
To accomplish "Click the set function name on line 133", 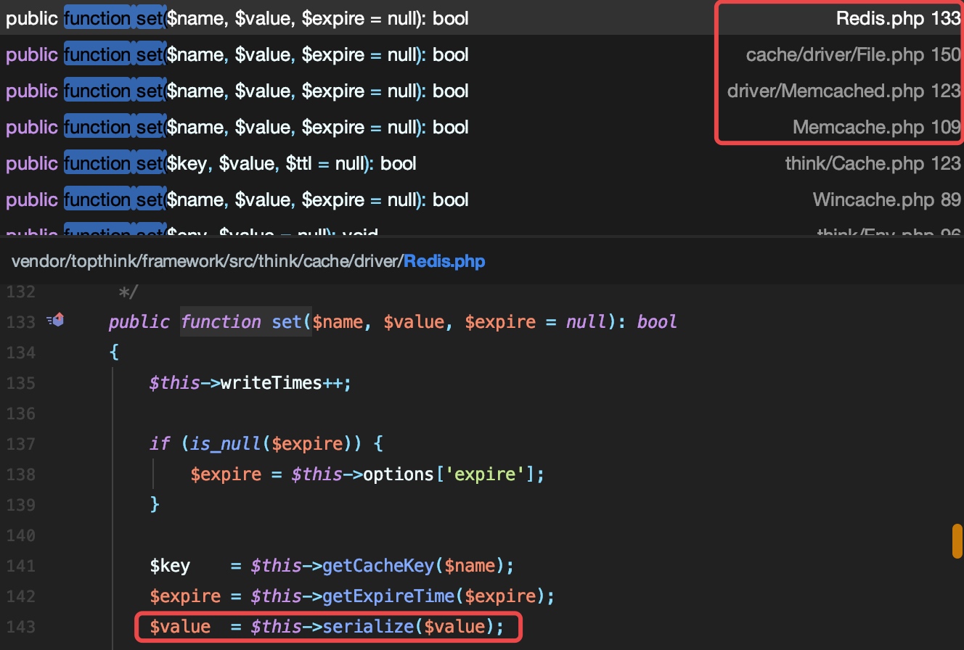I will pyautogui.click(x=287, y=321).
